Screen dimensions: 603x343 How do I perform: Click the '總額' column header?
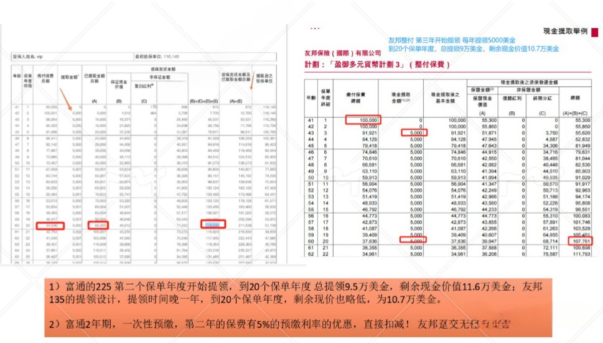(x=575, y=98)
